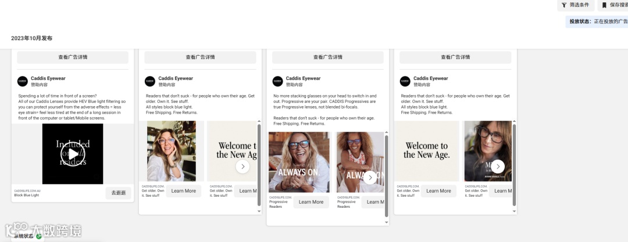
Task: Advance the carousel in the Progressive Readers ad
Action: pyautogui.click(x=370, y=177)
